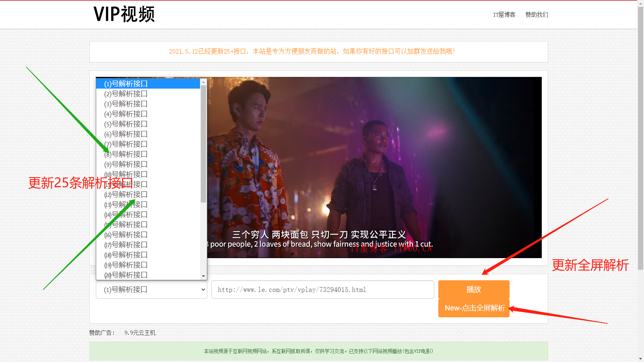Click the video URL input field
The height and width of the screenshot is (362, 644).
(323, 290)
